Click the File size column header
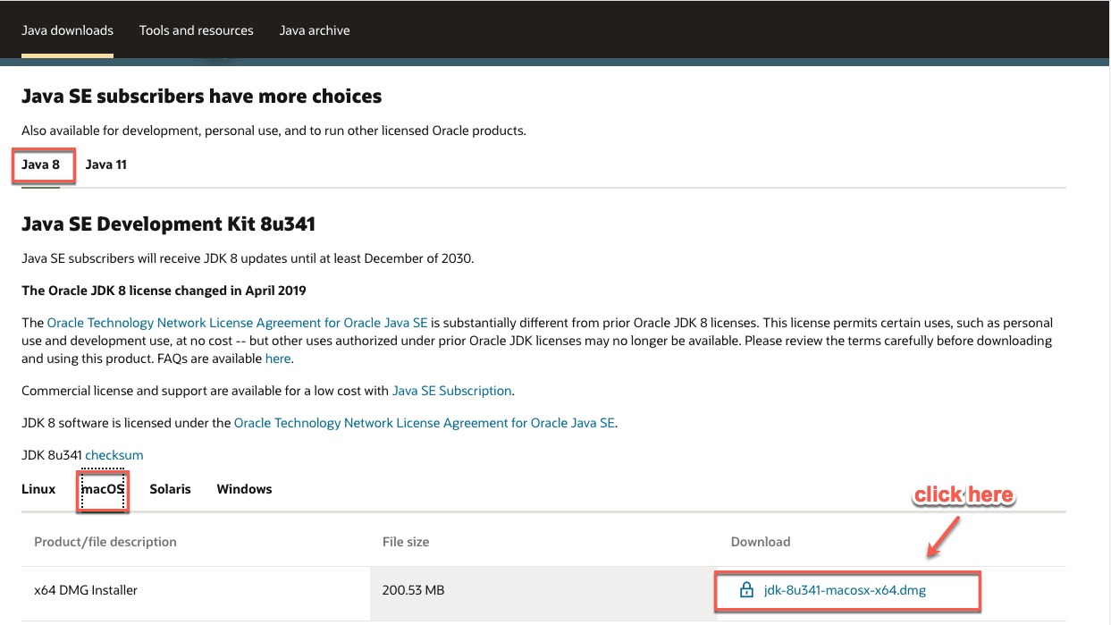This screenshot has height=625, width=1111. tap(405, 542)
